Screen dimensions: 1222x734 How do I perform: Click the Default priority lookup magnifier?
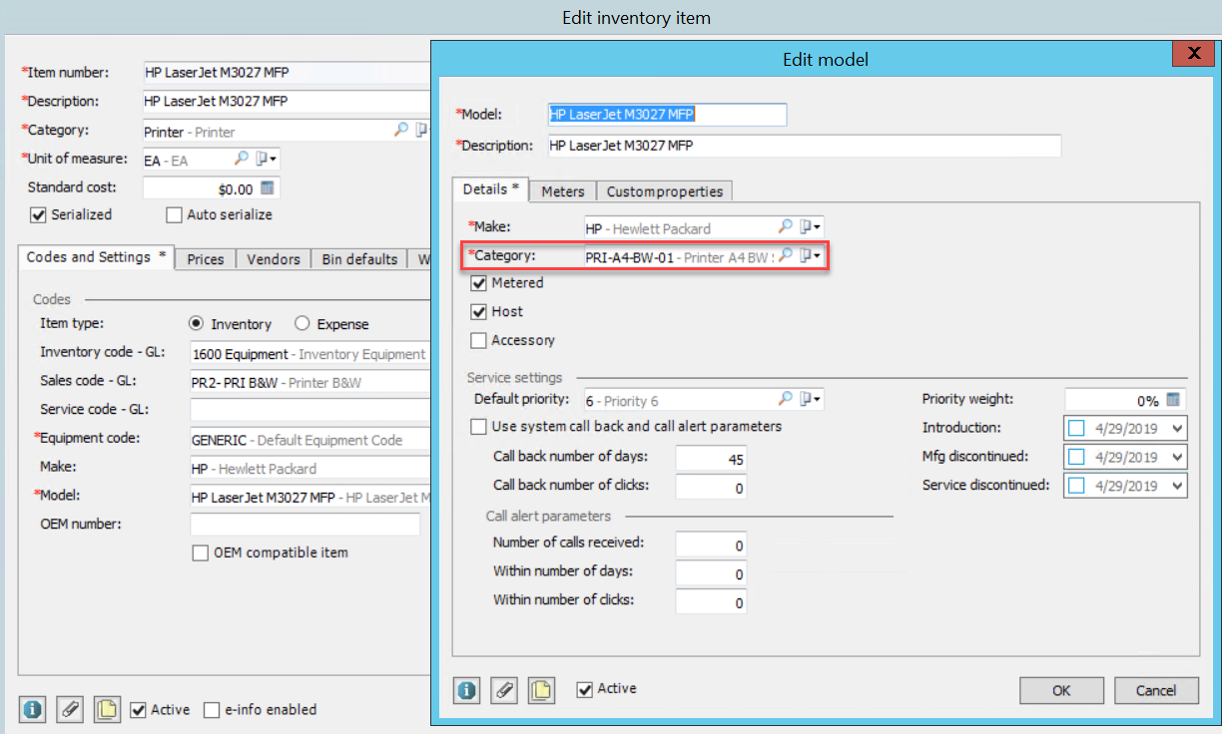[x=785, y=398]
